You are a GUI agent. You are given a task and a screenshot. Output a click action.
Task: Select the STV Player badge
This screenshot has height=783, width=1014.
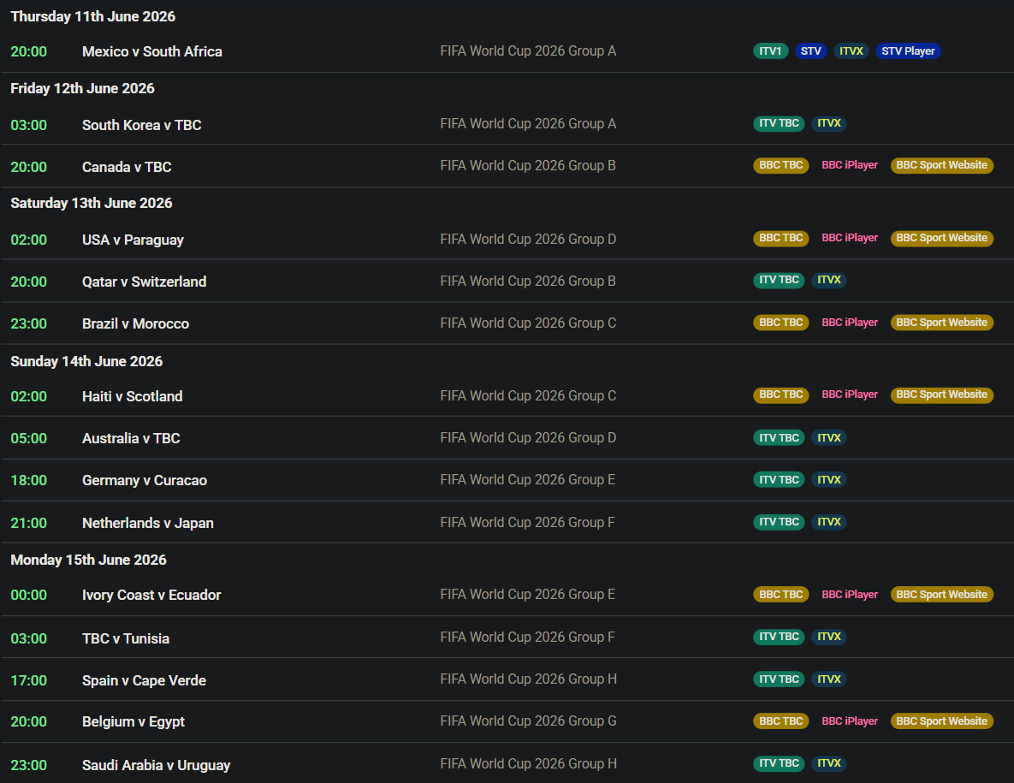coord(908,51)
